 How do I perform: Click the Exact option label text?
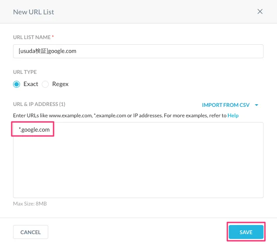(31, 84)
